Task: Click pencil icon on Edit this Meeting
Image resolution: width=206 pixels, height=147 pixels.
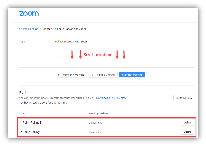Action: [93, 75]
